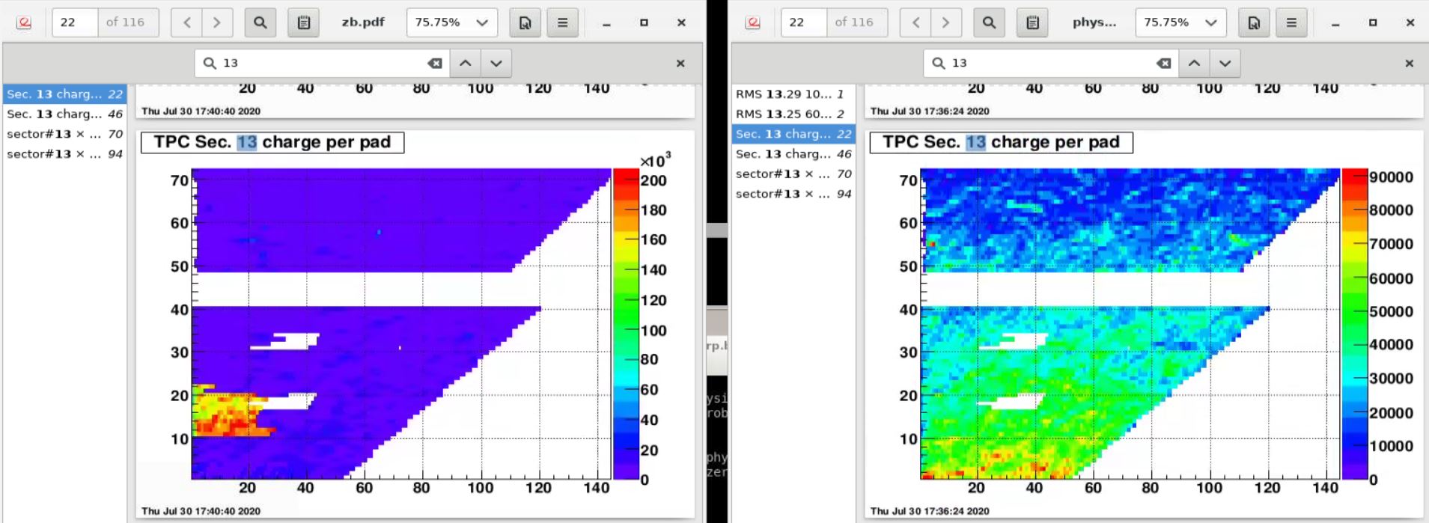Click 'of 116' page count in phys window
The width and height of the screenshot is (1429, 523).
coord(854,22)
